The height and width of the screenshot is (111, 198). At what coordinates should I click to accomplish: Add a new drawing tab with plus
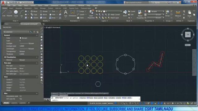[43, 24]
